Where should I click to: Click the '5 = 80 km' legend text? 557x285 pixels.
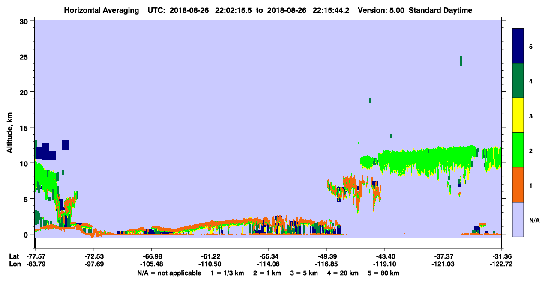(383, 273)
